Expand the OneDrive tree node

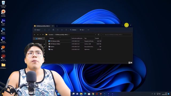[x=34, y=38]
